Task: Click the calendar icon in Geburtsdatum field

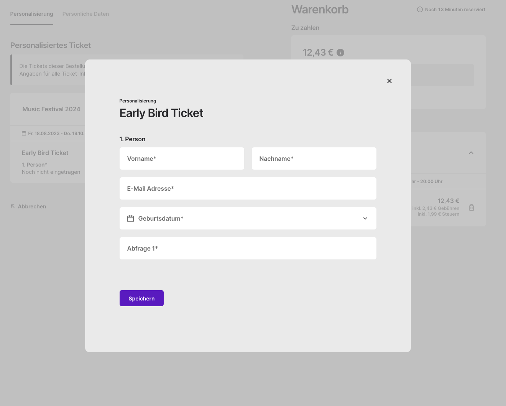Action: point(130,218)
